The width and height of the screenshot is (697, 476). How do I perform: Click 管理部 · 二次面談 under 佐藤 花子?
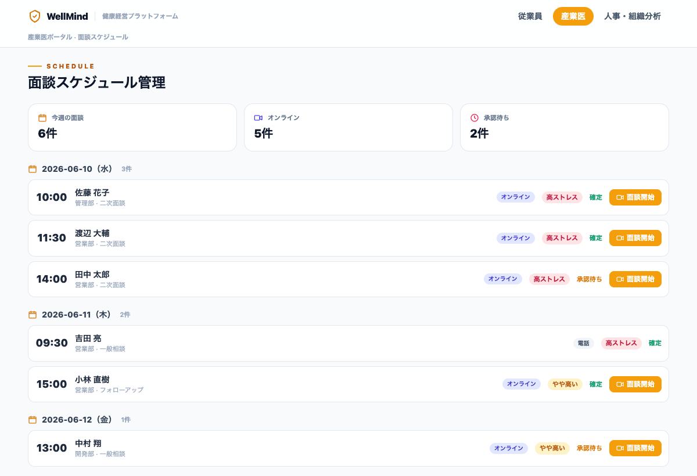point(100,203)
